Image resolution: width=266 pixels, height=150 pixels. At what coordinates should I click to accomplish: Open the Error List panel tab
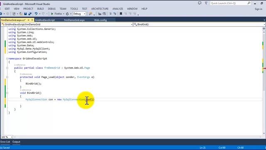pos(5,142)
